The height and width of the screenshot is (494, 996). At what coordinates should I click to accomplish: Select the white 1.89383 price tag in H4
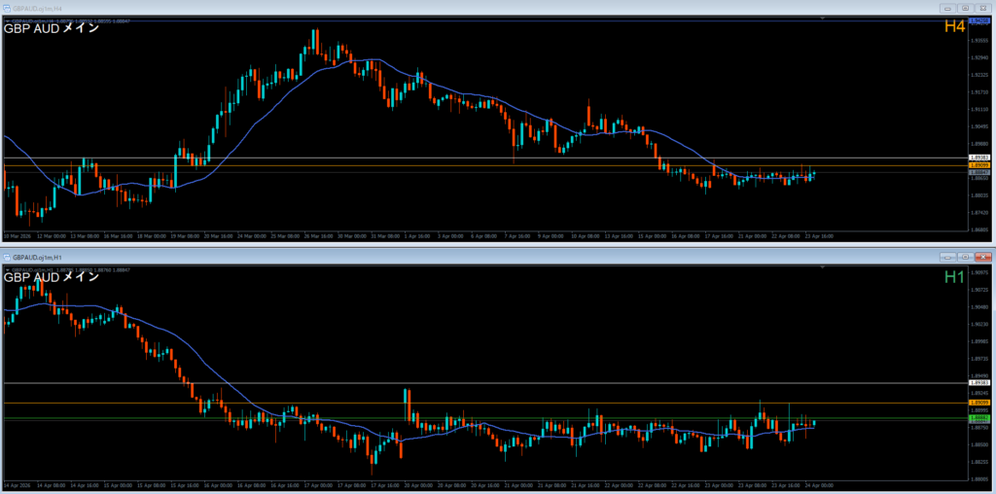(x=979, y=158)
